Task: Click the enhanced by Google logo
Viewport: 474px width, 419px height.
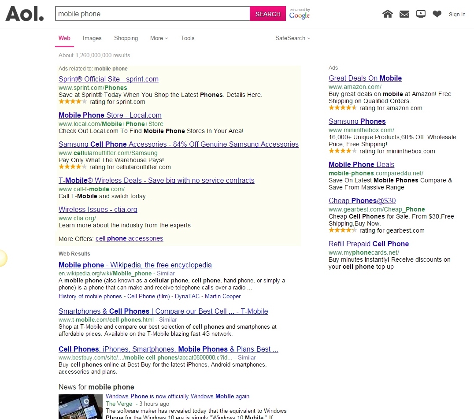Action: (x=300, y=14)
